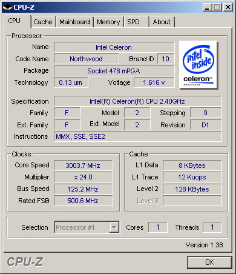Click the Intel Inside Celeron logo
236x274 pixels.
point(198,65)
